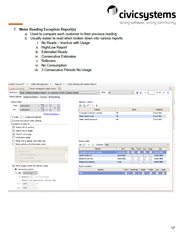Toggle Print checkbox for Main section
This screenshot has height=232, width=182.
tap(126, 173)
